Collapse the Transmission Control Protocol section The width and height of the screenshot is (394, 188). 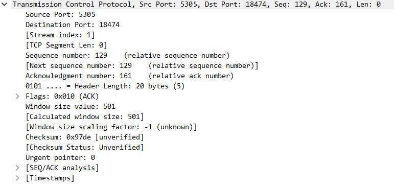tap(5, 4)
